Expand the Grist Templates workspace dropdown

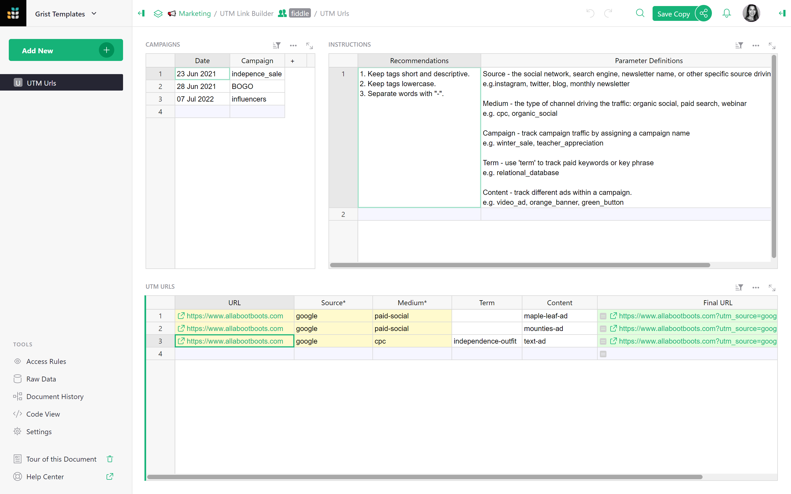(94, 14)
